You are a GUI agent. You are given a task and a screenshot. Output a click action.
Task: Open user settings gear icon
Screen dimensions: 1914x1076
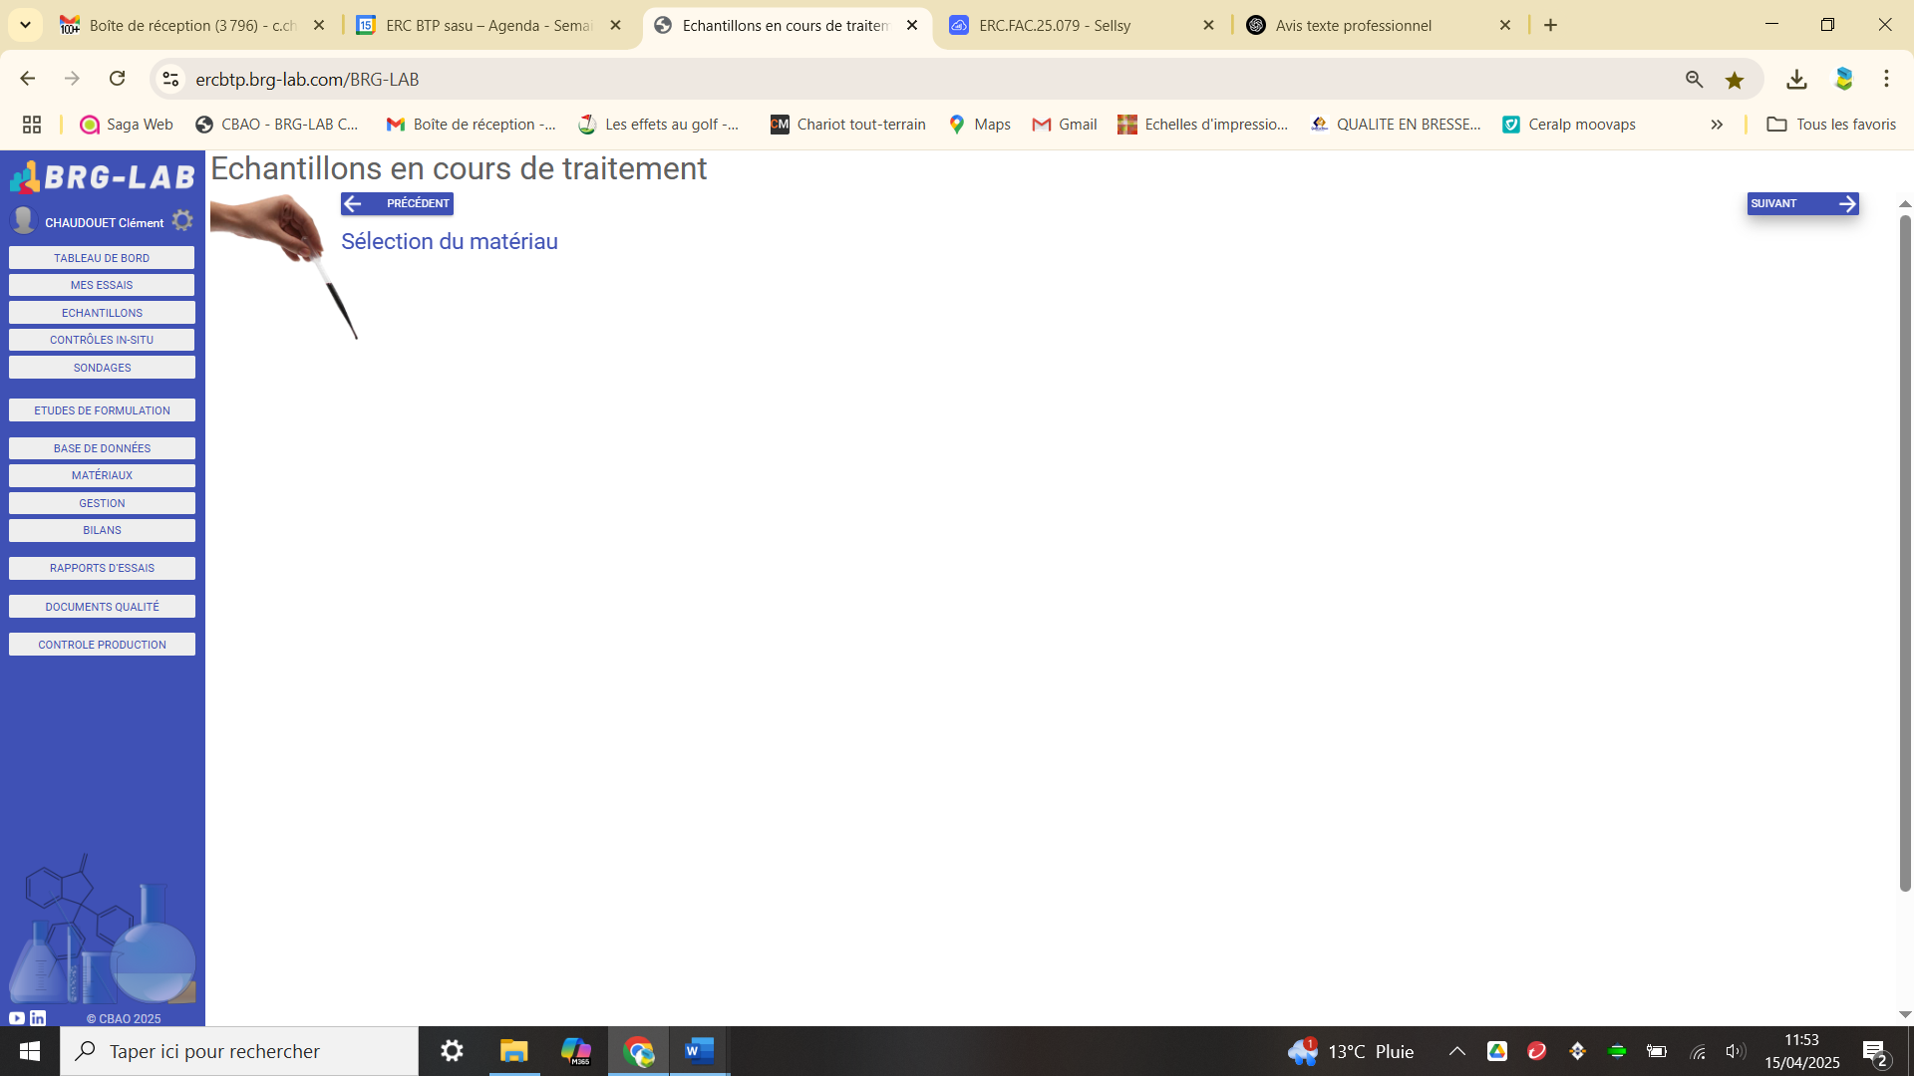point(182,221)
